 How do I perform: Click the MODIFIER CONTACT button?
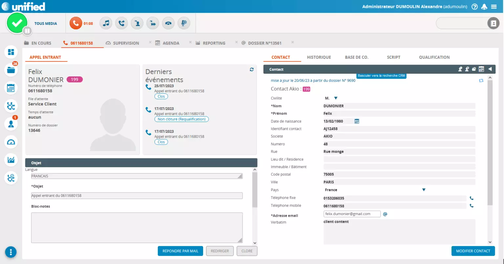(473, 251)
